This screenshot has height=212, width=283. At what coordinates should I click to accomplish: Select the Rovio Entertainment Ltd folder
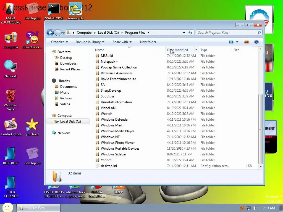pyautogui.click(x=118, y=79)
